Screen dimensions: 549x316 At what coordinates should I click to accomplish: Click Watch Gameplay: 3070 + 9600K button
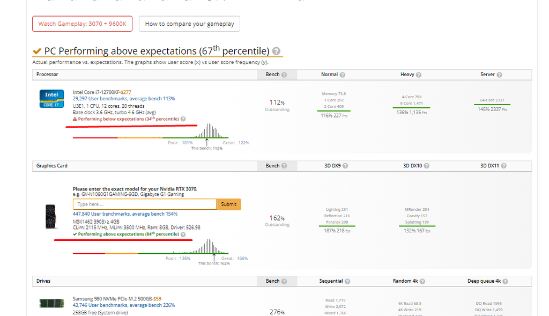pos(82,24)
